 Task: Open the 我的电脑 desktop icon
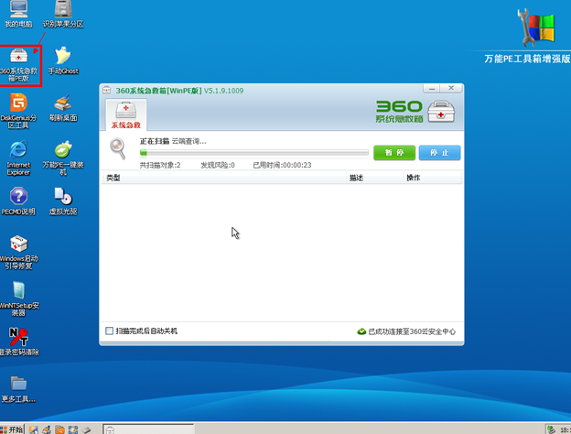click(18, 14)
